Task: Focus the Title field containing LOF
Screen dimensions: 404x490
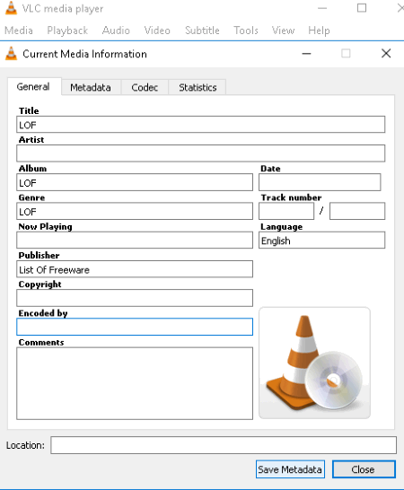Action: coord(201,125)
